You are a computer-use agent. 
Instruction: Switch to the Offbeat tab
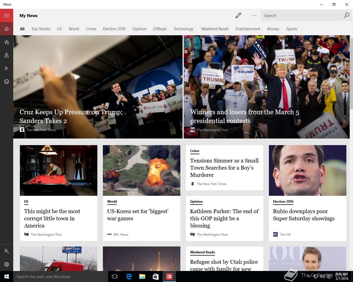point(160,29)
